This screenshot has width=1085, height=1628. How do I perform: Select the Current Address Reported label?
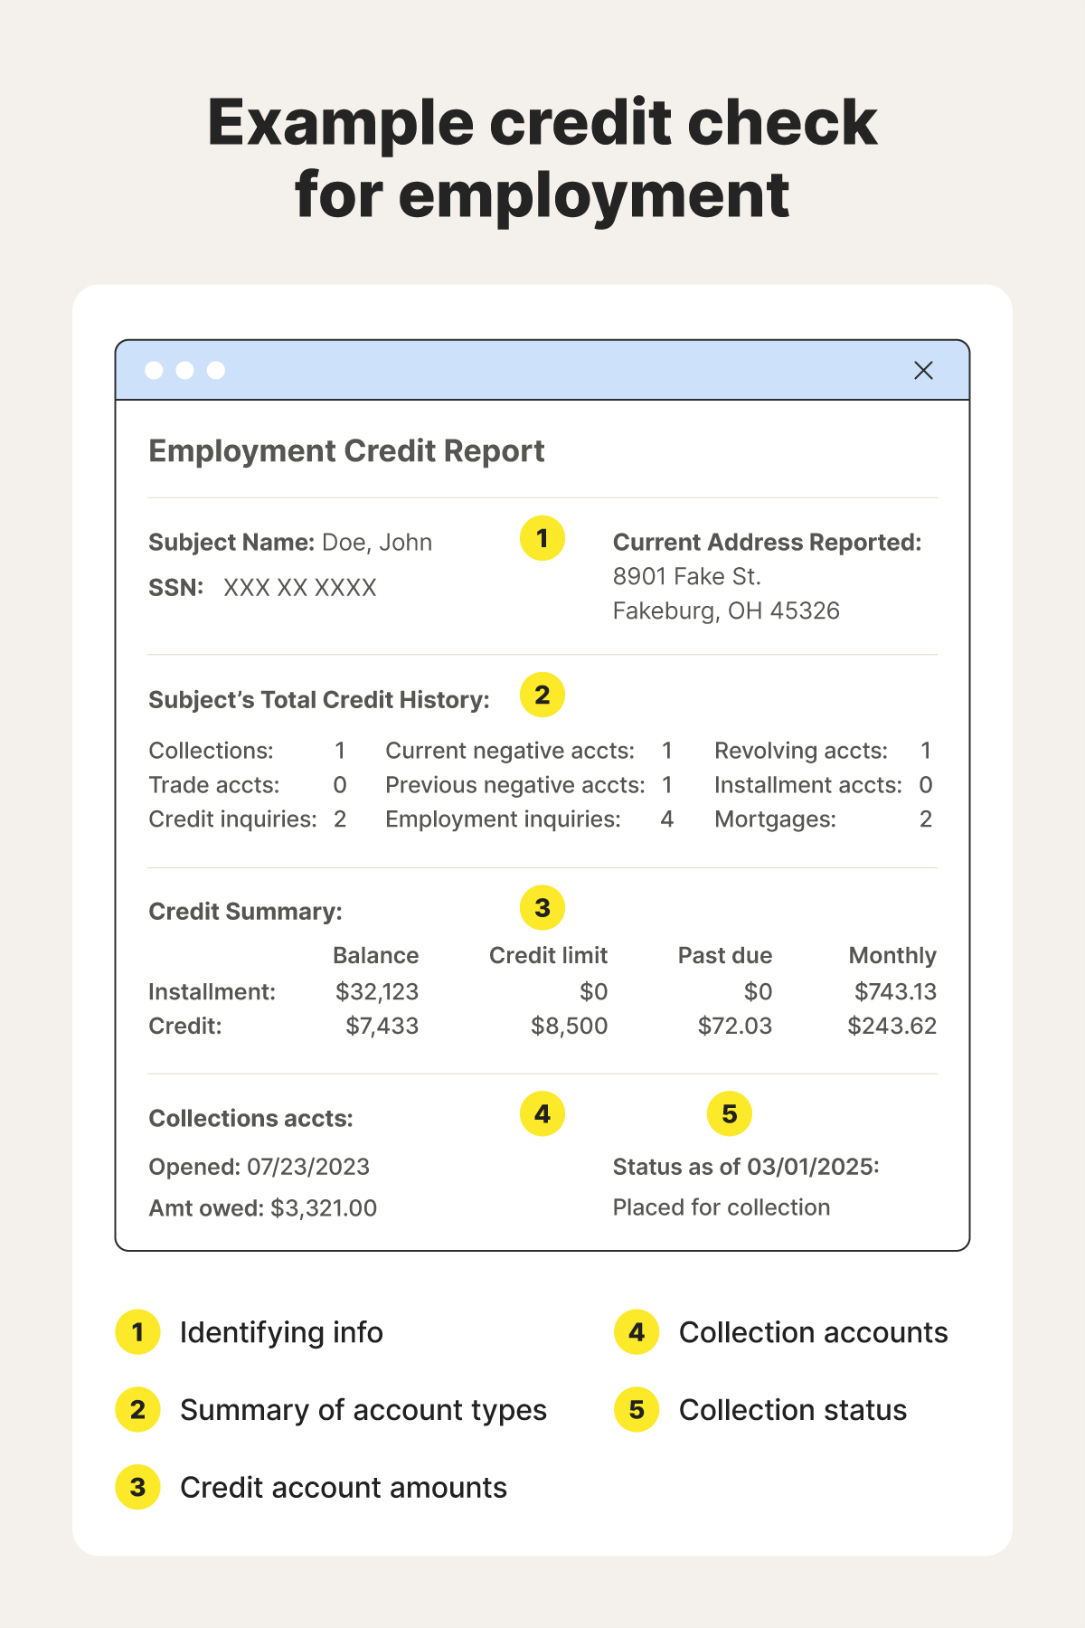[767, 543]
